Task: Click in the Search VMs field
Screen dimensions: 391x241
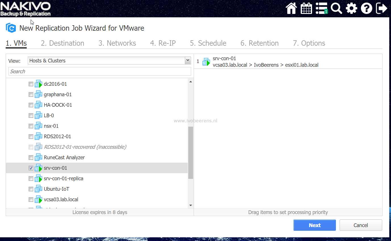Action: [100, 71]
